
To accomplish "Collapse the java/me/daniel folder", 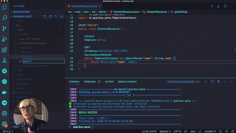I will click(x=29, y=39).
